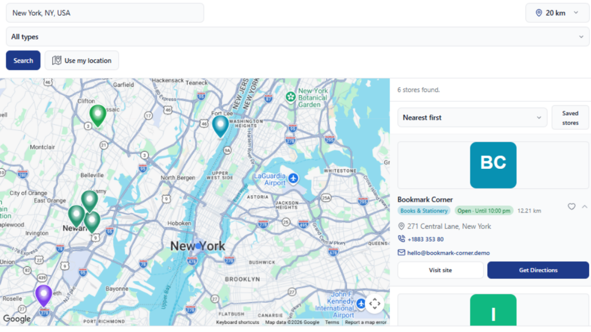Viewport: 591px width, 332px height.
Task: Focus the New York, NY, USA location field
Action: pos(105,13)
